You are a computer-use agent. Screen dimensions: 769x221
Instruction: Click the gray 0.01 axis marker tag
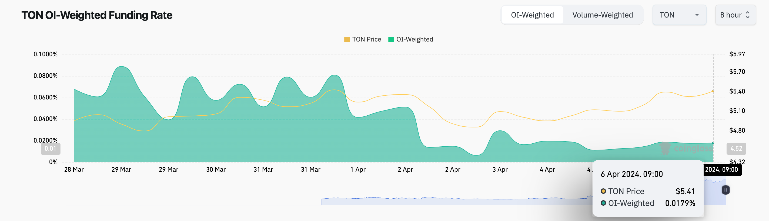[x=51, y=149]
